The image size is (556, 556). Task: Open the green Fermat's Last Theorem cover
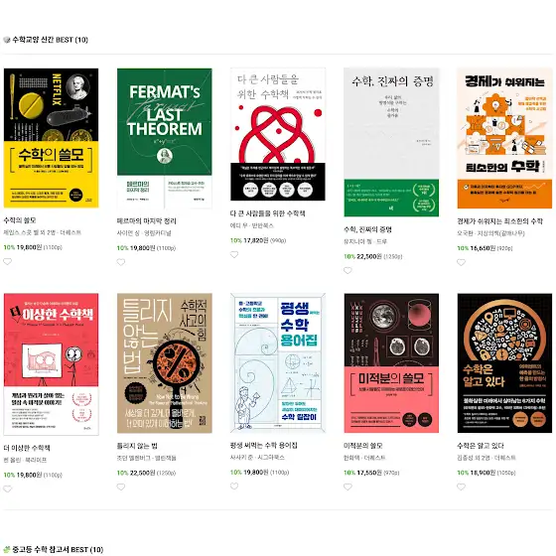pyautogui.click(x=165, y=138)
